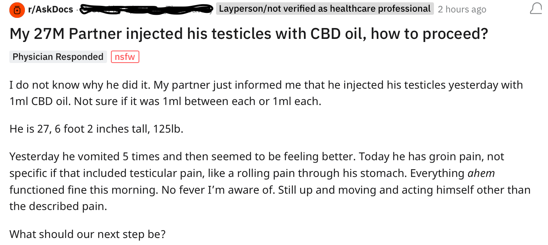
Task: Click the line starting '1ml CBD oil. Not sure'
Action: (165, 101)
